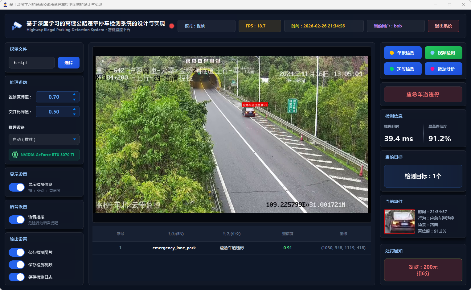Image resolution: width=471 pixels, height=290 pixels.
Task: Click the pink dot on 数据分析
Action: pos(432,69)
